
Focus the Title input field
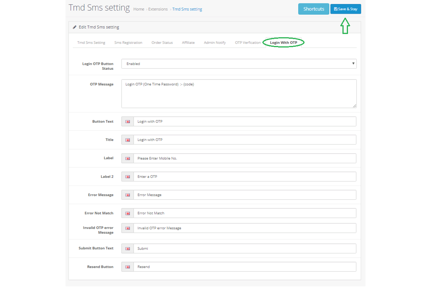[245, 140]
